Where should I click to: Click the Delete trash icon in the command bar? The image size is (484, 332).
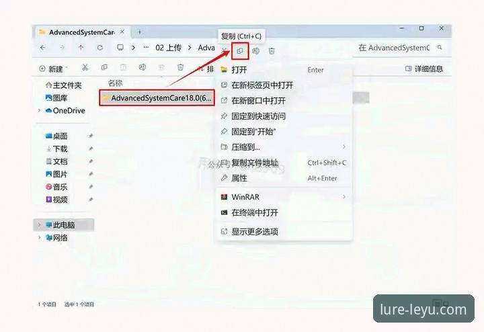(x=180, y=67)
